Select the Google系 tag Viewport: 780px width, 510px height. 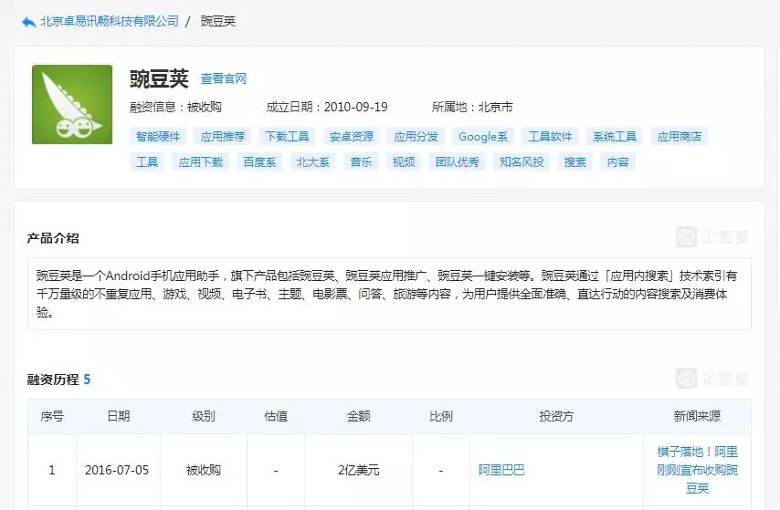483,136
